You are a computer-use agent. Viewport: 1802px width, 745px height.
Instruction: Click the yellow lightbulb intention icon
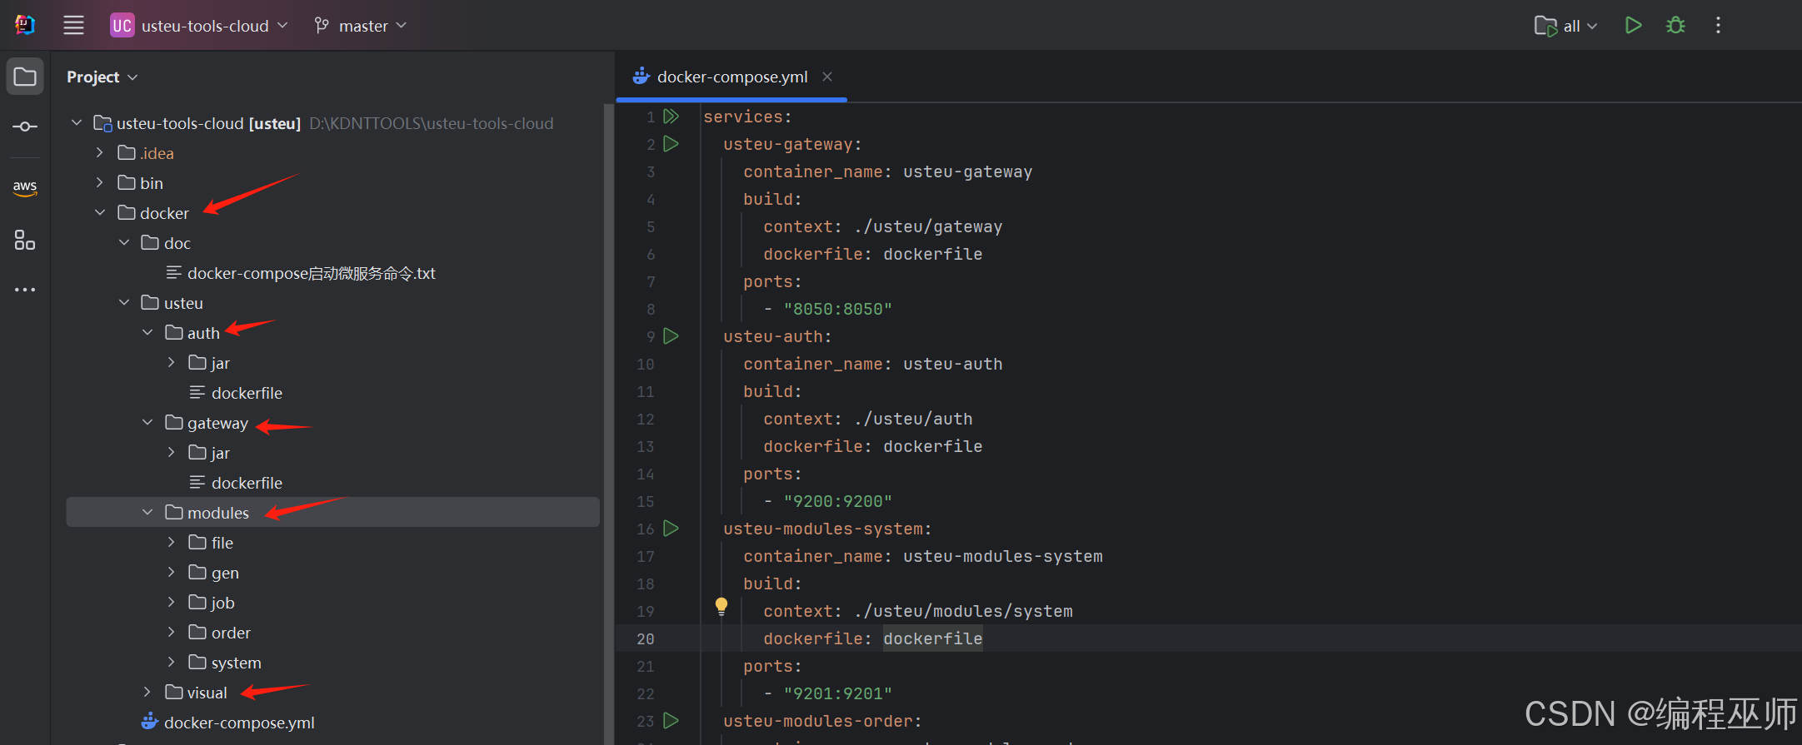pos(721,607)
